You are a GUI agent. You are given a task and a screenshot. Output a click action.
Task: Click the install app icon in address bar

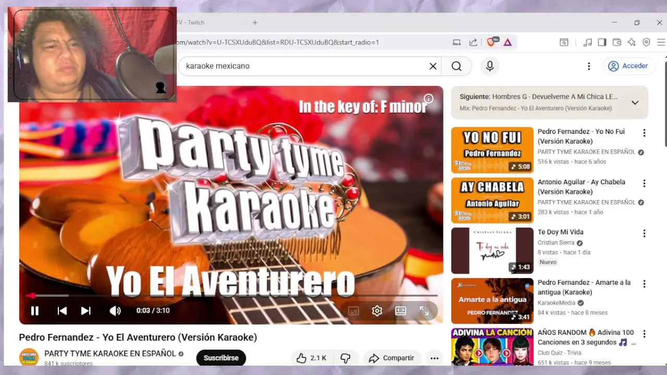click(457, 42)
